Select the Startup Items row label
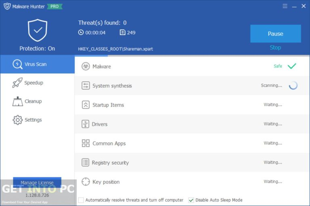This screenshot has height=206, width=310. point(108,105)
